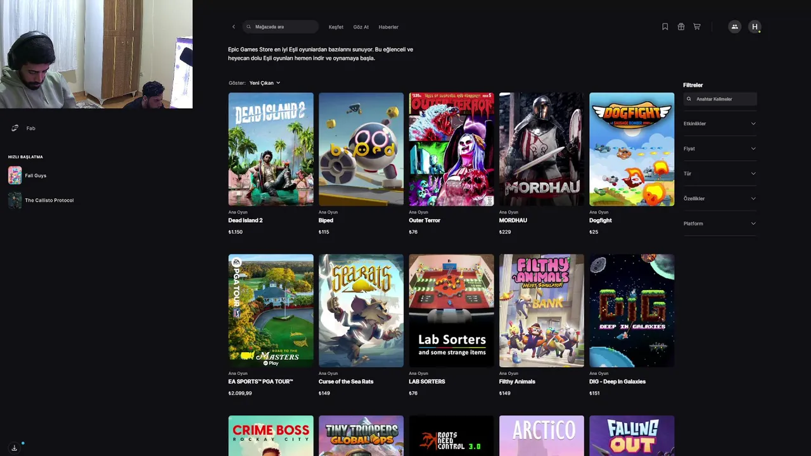Open the Crime Boss Rockay City cover
This screenshot has width=811, height=456.
tap(271, 436)
